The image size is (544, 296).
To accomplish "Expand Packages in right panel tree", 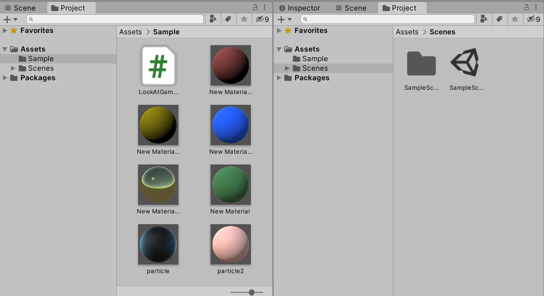I will [x=279, y=78].
